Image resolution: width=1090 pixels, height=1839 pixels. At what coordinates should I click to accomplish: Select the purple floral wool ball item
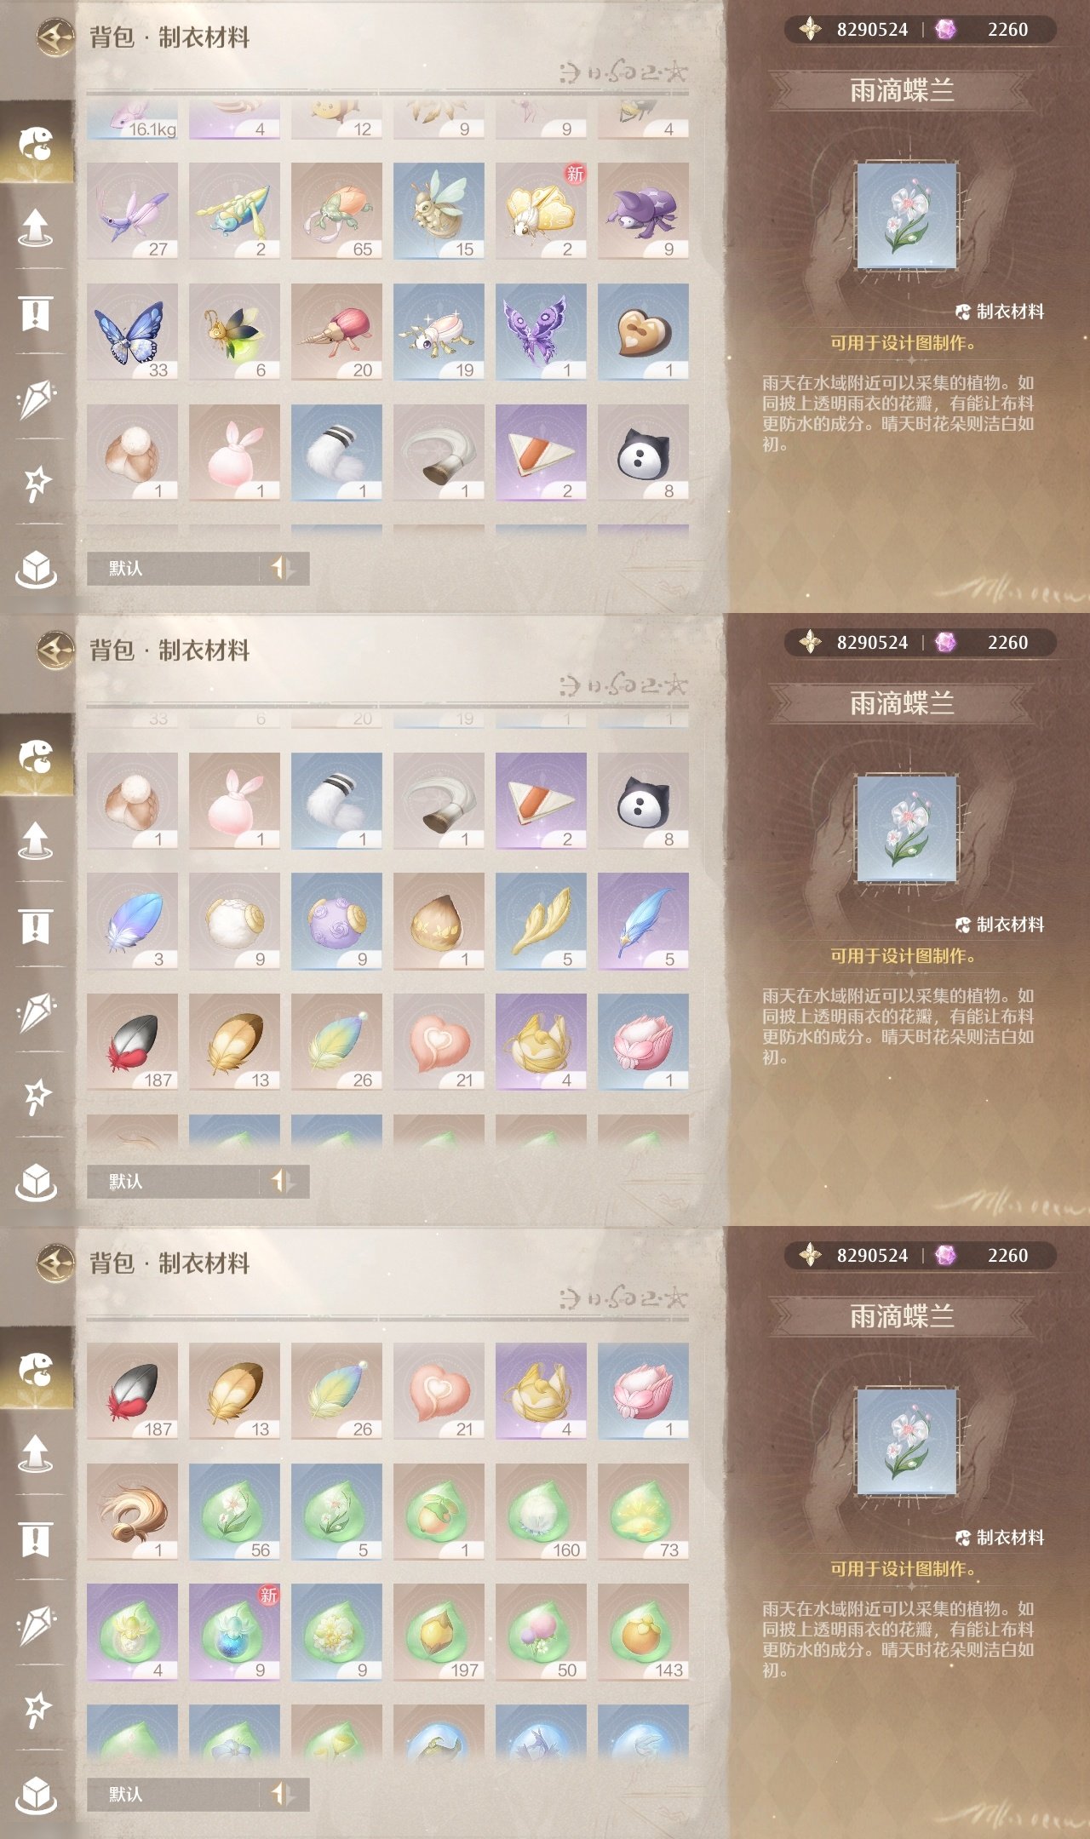336,921
